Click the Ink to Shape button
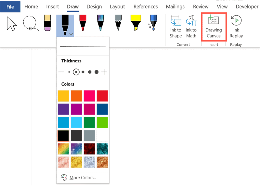Viewport: 260px width, 186px height. point(175,27)
